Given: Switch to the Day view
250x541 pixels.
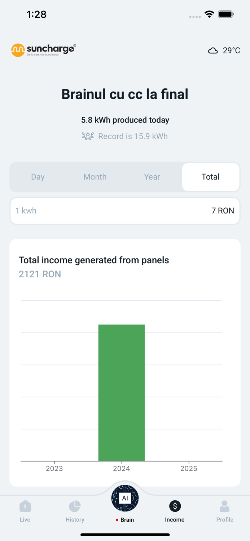Looking at the screenshot, I should [x=38, y=177].
